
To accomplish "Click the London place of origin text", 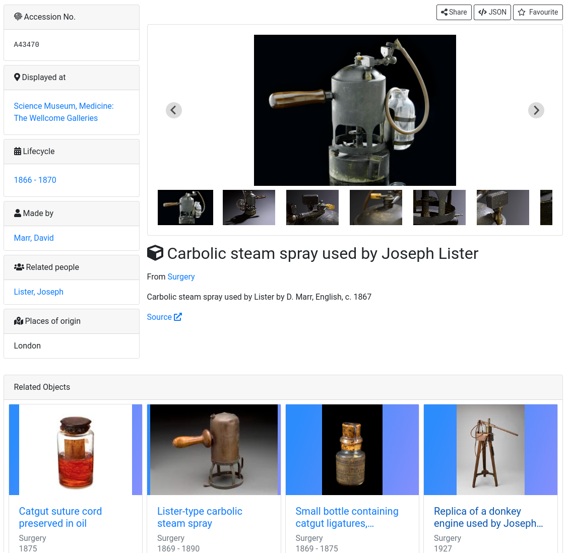I will [x=27, y=346].
